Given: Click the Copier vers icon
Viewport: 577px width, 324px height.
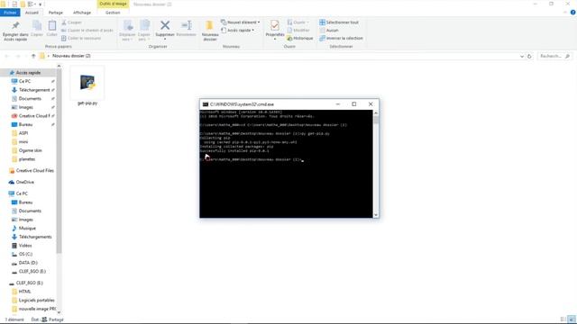Looking at the screenshot, I should click(144, 26).
